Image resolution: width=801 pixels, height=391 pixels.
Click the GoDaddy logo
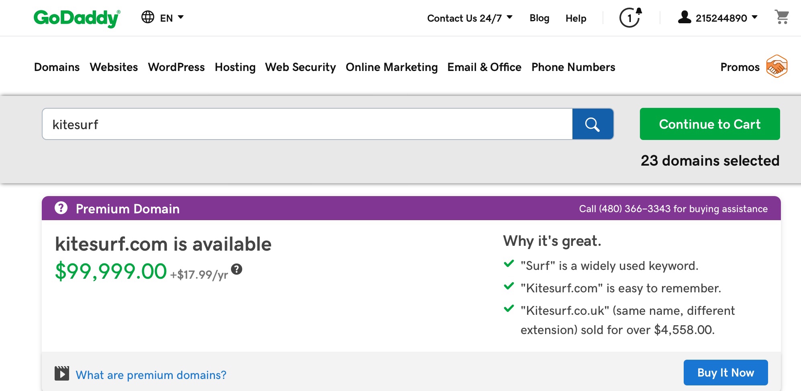pos(77,18)
